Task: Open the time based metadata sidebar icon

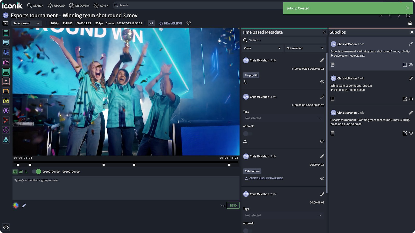Action: 6,72
